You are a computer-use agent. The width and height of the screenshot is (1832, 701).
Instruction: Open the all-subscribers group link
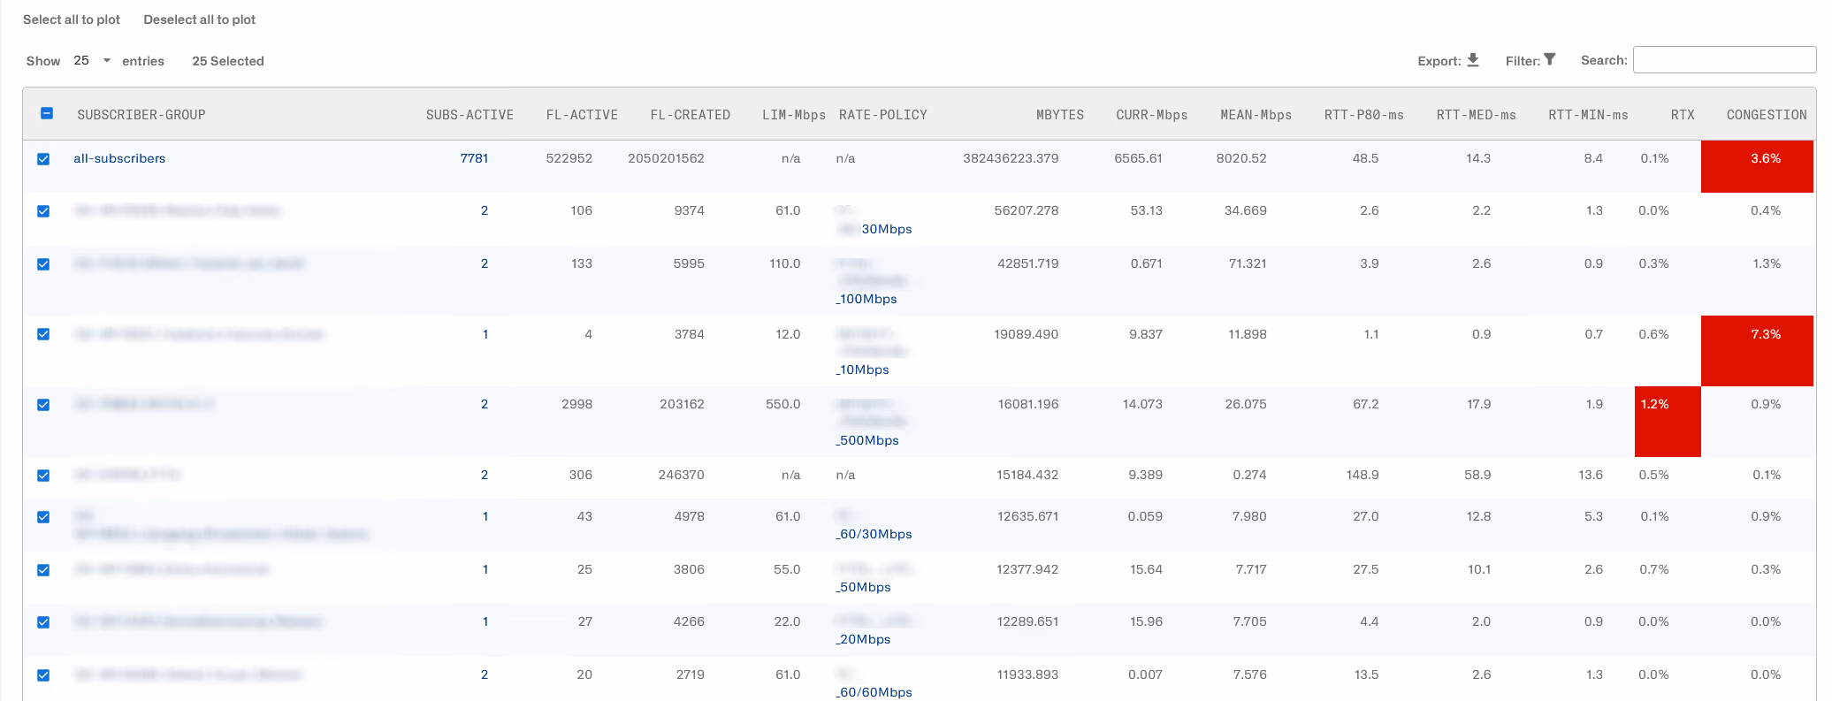pyautogui.click(x=119, y=158)
